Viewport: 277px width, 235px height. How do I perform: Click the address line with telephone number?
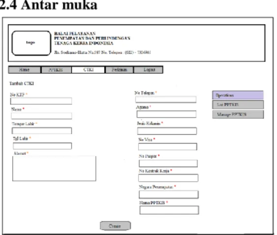point(103,52)
